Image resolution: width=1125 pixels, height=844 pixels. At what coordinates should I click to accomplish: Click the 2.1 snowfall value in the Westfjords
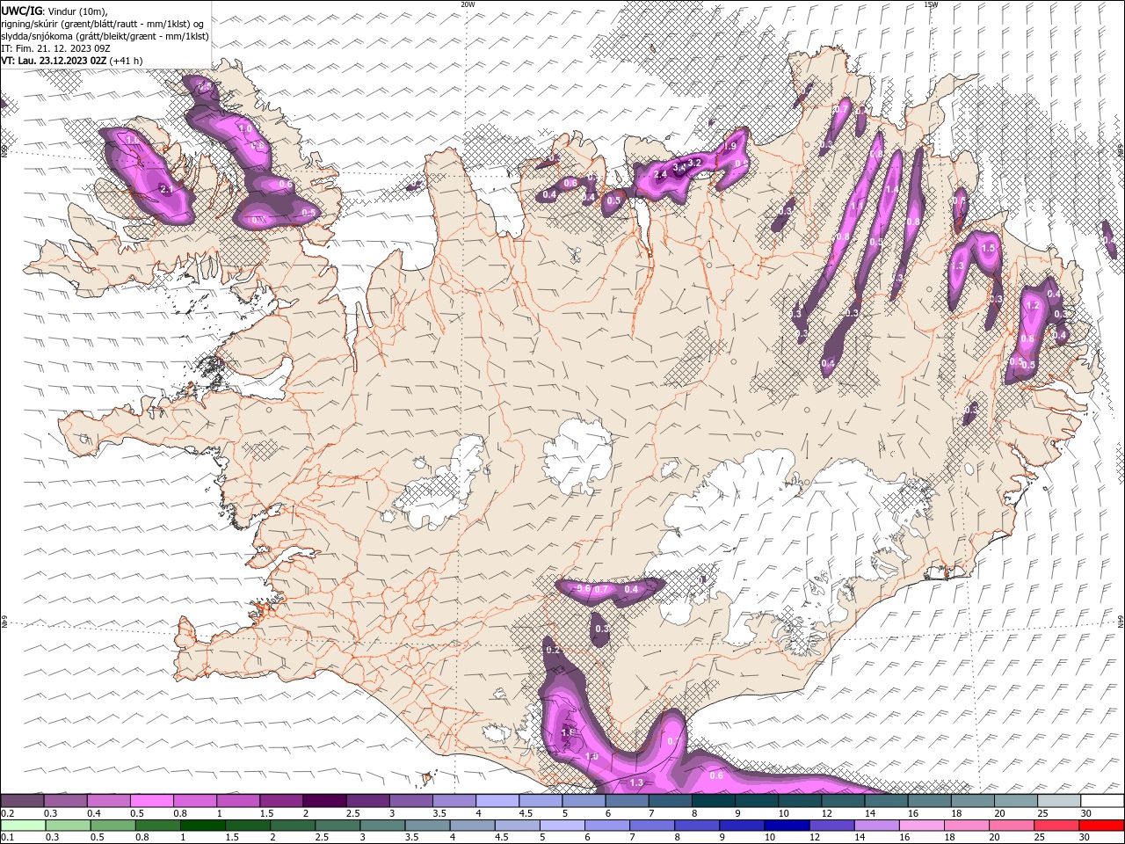click(x=167, y=189)
